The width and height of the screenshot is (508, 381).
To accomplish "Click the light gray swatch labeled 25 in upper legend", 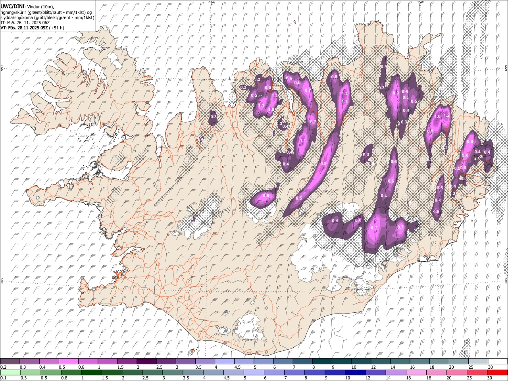I will [478, 361].
